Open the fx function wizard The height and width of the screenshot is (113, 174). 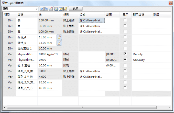coord(46,9)
